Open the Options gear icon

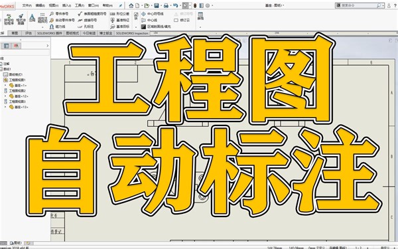click(208, 5)
